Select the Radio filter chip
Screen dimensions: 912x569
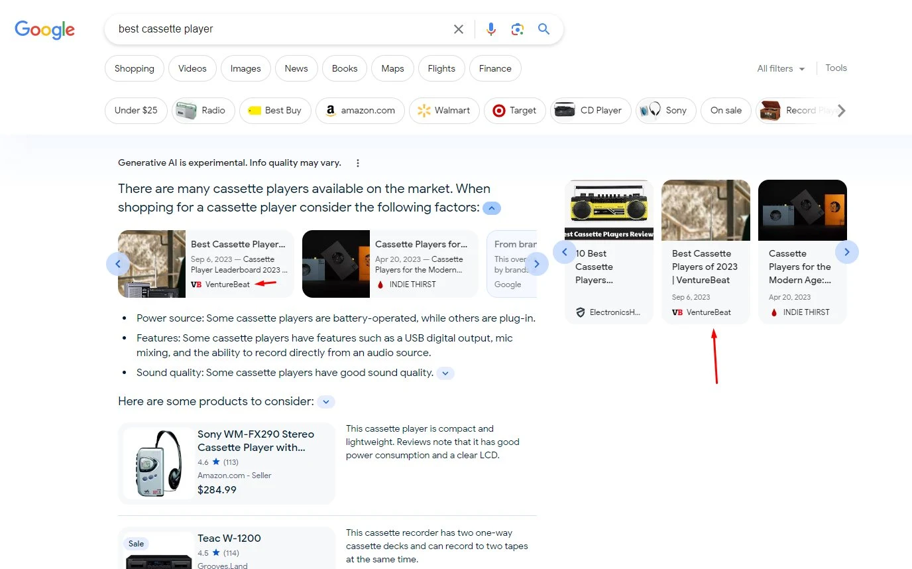[203, 110]
